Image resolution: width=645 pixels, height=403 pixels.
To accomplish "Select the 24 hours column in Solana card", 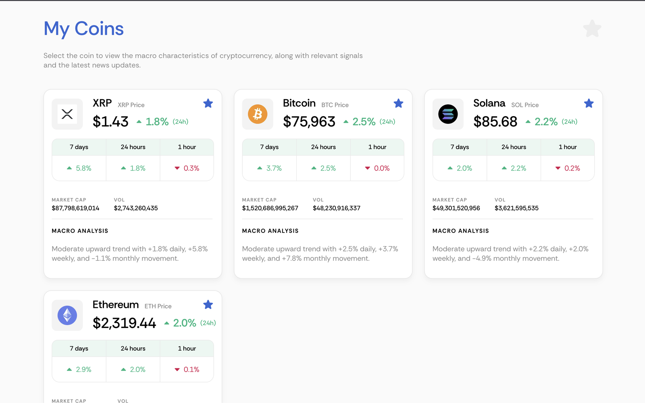I will (514, 147).
